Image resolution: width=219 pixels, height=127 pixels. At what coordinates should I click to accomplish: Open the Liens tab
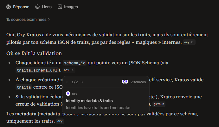(x=44, y=7)
